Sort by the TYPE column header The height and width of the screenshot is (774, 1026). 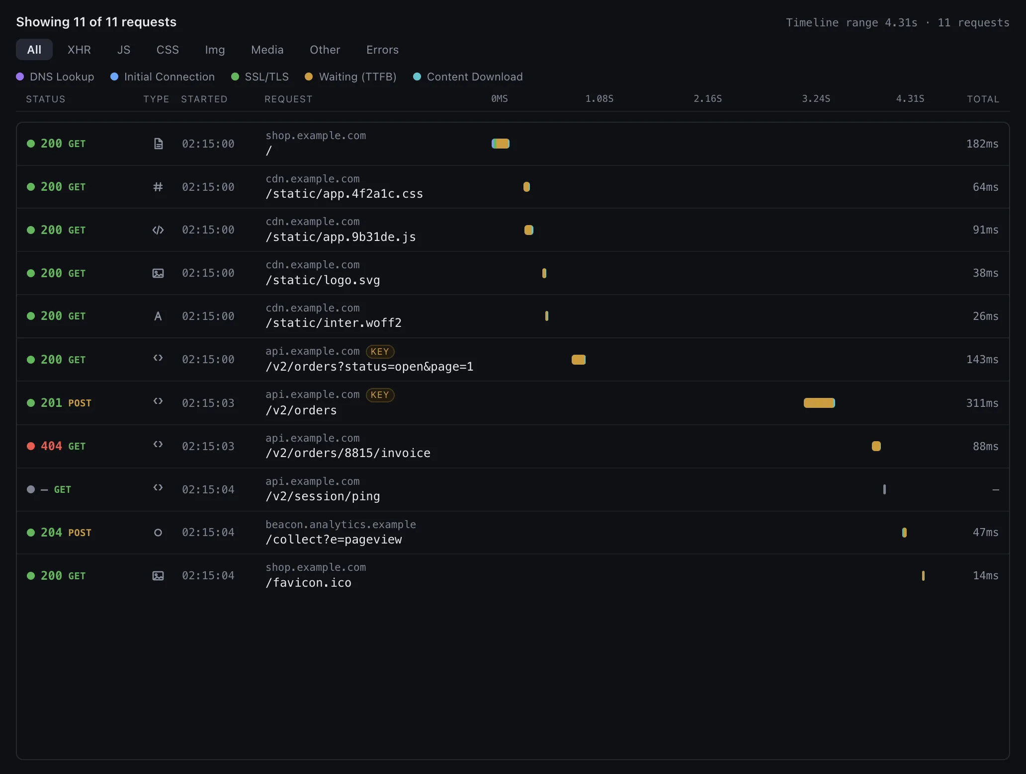(156, 99)
